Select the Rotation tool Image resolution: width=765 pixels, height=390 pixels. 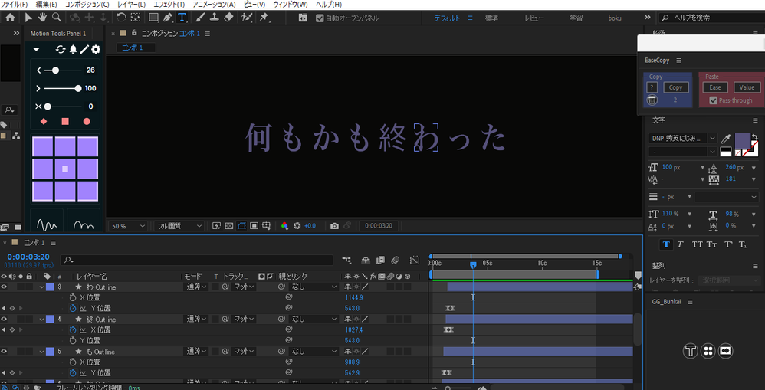coord(121,18)
